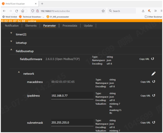Open a new browser tab
This screenshot has height=133, width=163.
tap(42, 4)
